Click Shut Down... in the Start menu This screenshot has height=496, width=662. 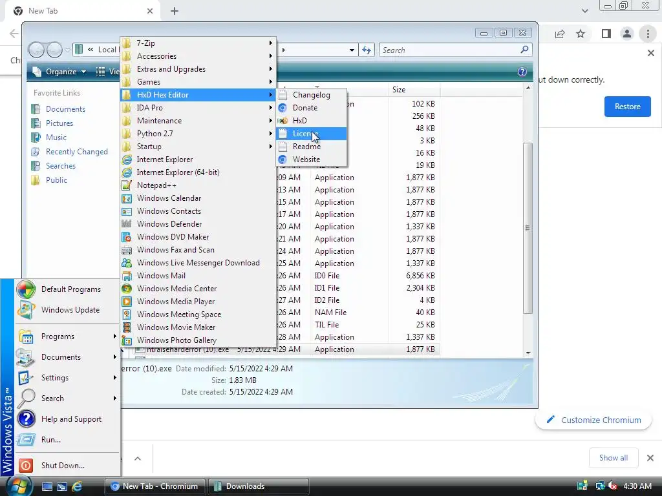[x=67, y=466]
